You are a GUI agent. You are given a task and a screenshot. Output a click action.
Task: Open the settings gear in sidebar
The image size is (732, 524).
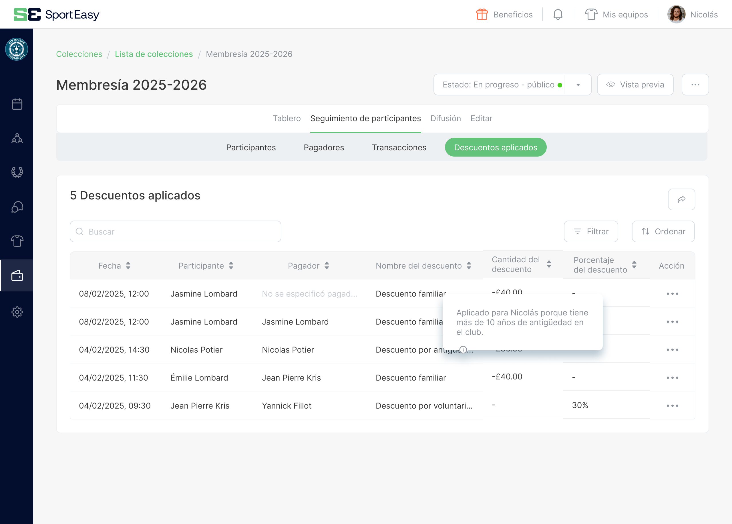(17, 312)
